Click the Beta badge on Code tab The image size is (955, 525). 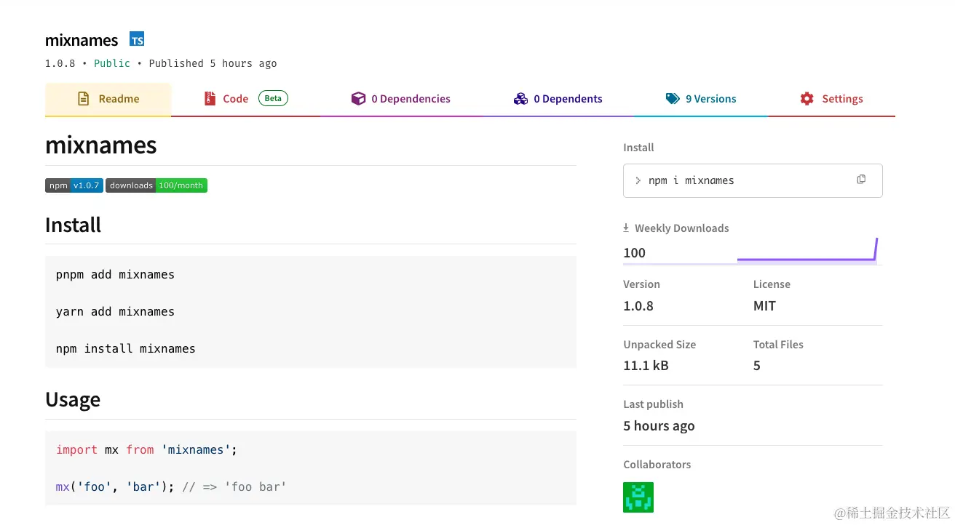pos(273,98)
